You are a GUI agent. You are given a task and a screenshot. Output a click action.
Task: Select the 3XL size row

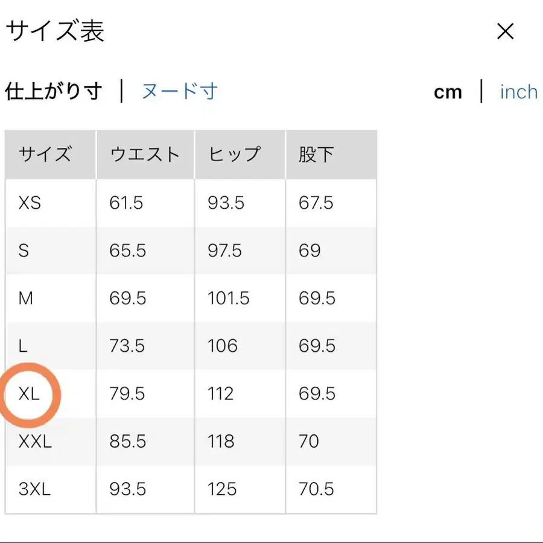pyautogui.click(x=34, y=489)
